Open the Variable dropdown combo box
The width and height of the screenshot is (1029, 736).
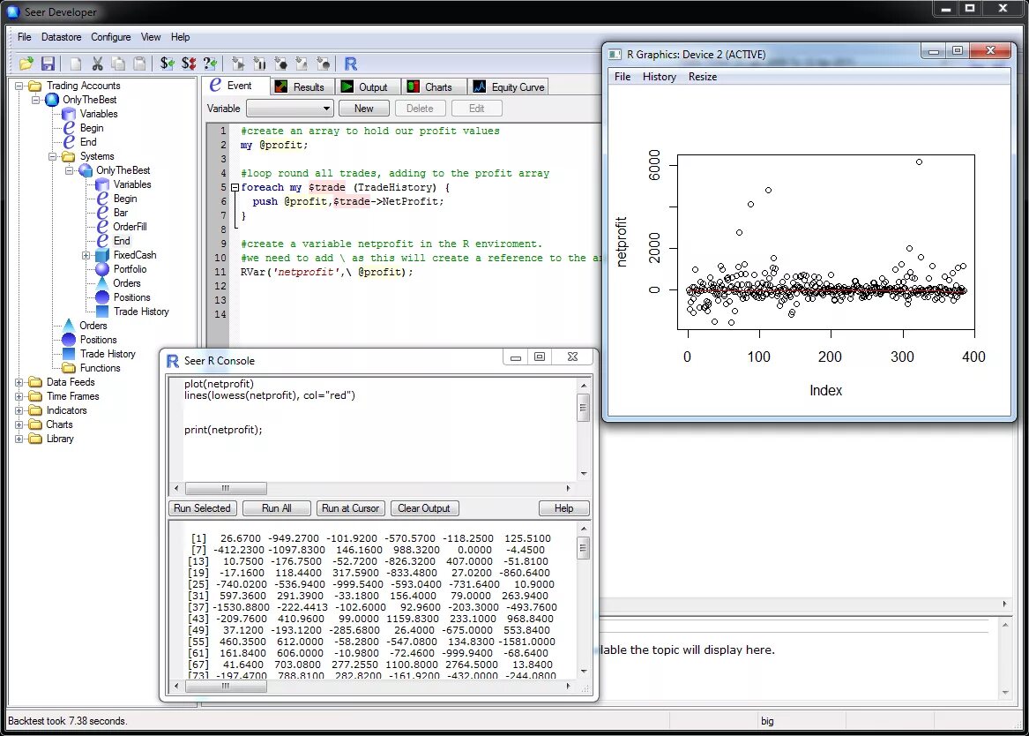point(290,109)
